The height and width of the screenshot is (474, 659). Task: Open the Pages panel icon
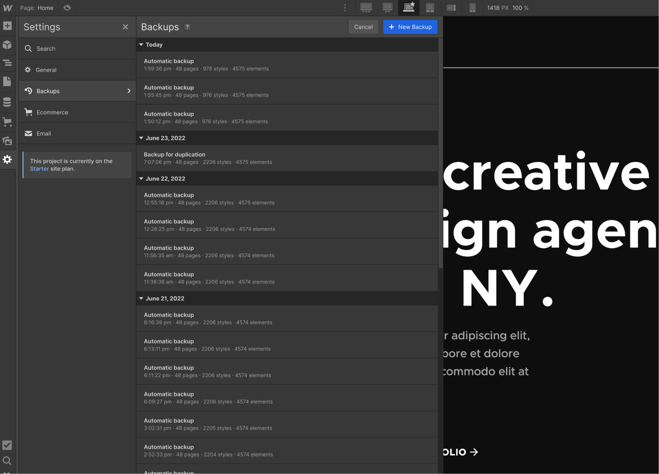[7, 81]
